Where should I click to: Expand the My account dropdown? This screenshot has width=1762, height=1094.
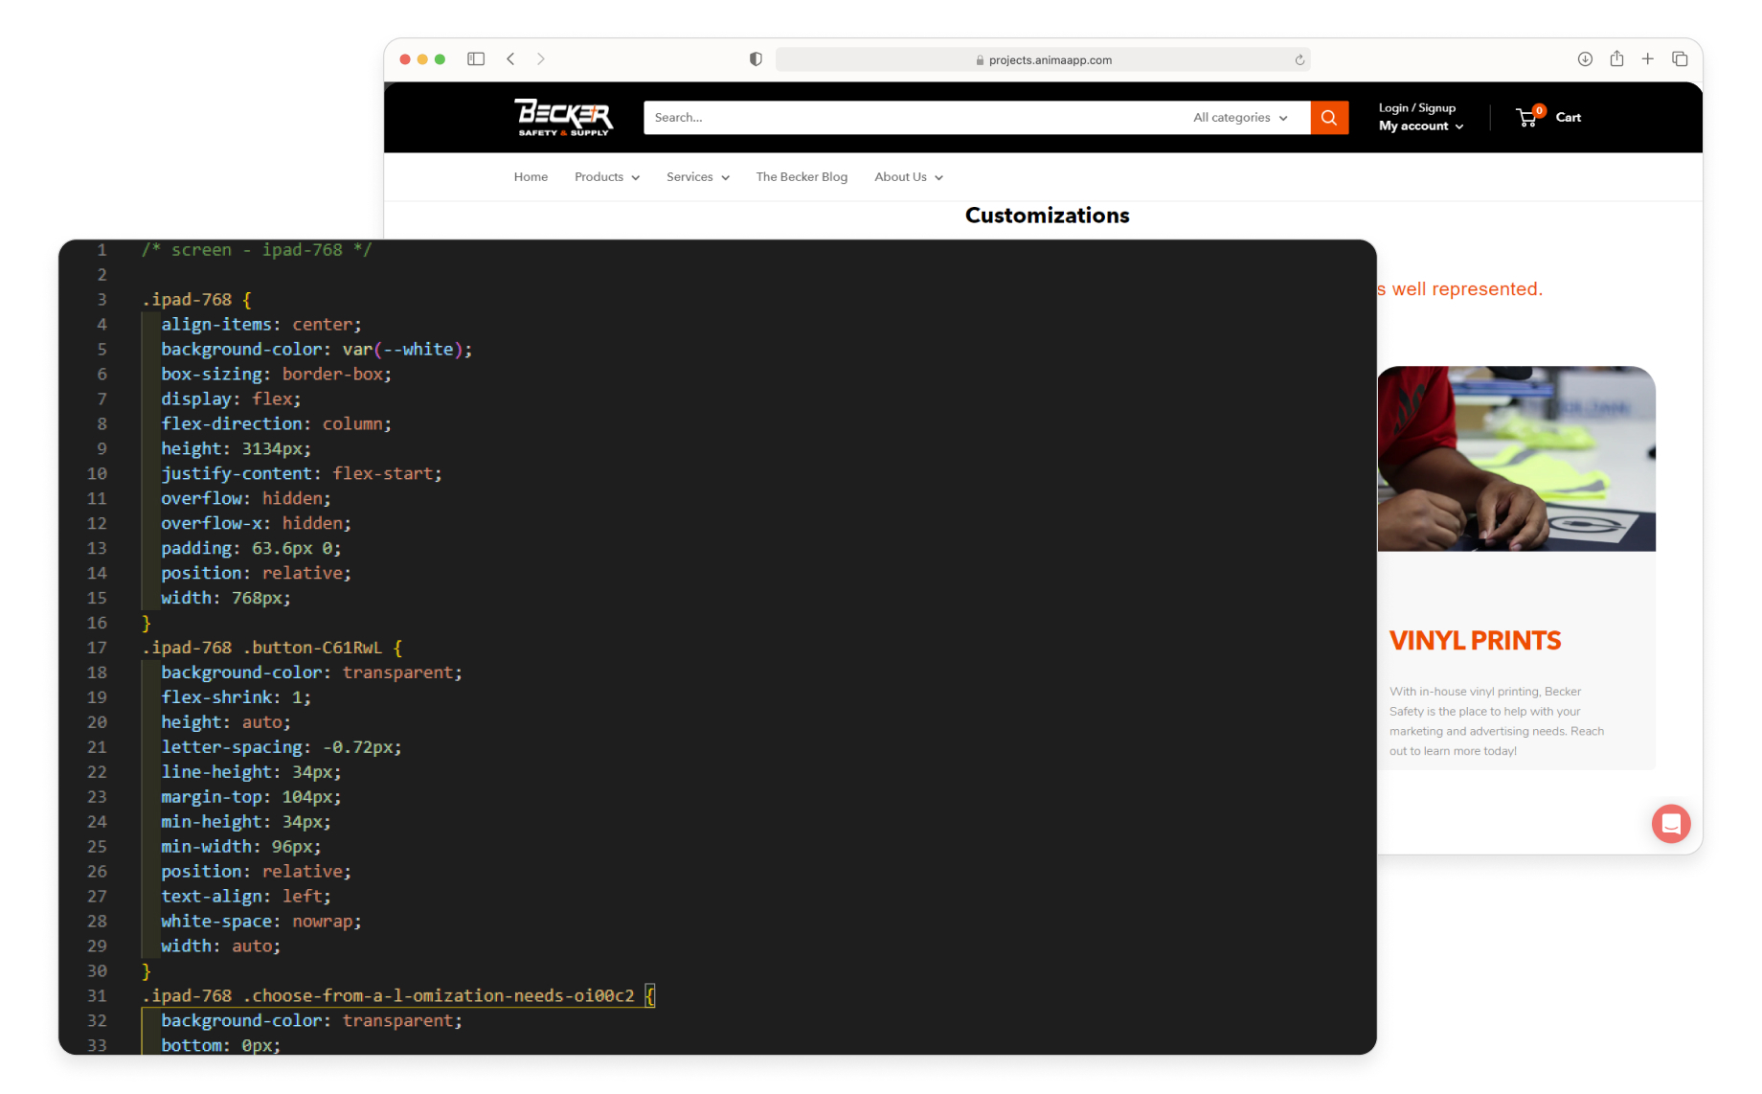1421,126
